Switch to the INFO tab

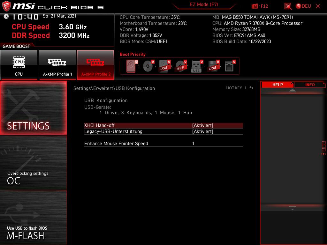click(x=309, y=85)
